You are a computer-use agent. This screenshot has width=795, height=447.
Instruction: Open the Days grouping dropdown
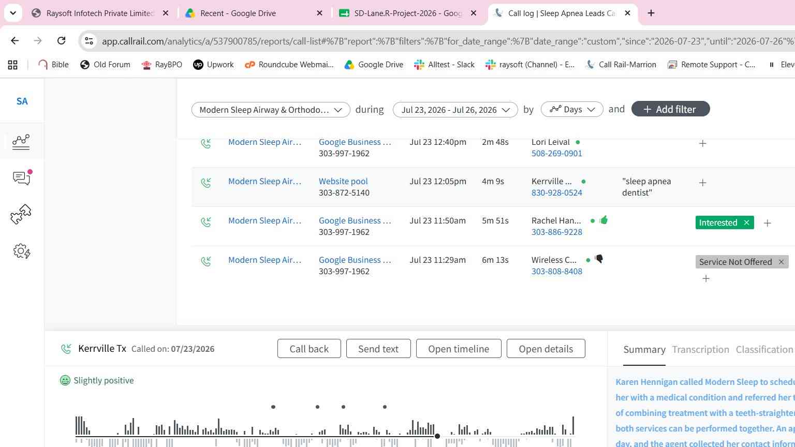click(572, 110)
